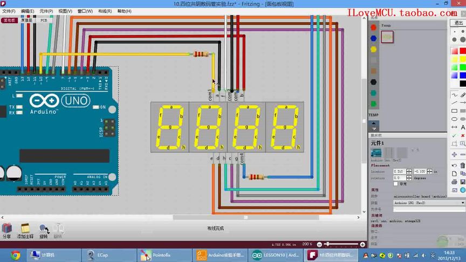The width and height of the screenshot is (466, 262).
Task: Open the 文件(F) menu
Action: [9, 11]
